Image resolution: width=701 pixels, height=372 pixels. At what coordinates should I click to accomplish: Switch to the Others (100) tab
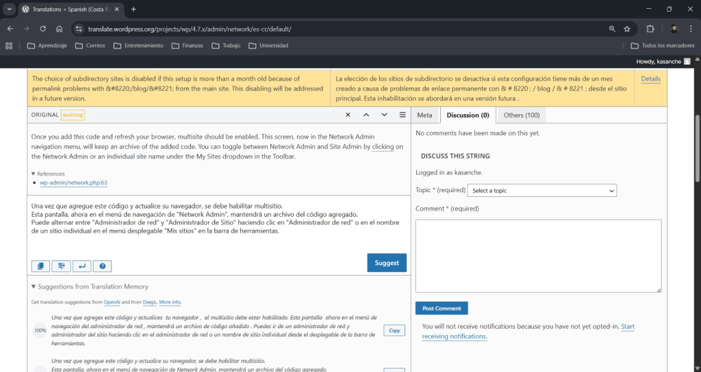tap(522, 115)
